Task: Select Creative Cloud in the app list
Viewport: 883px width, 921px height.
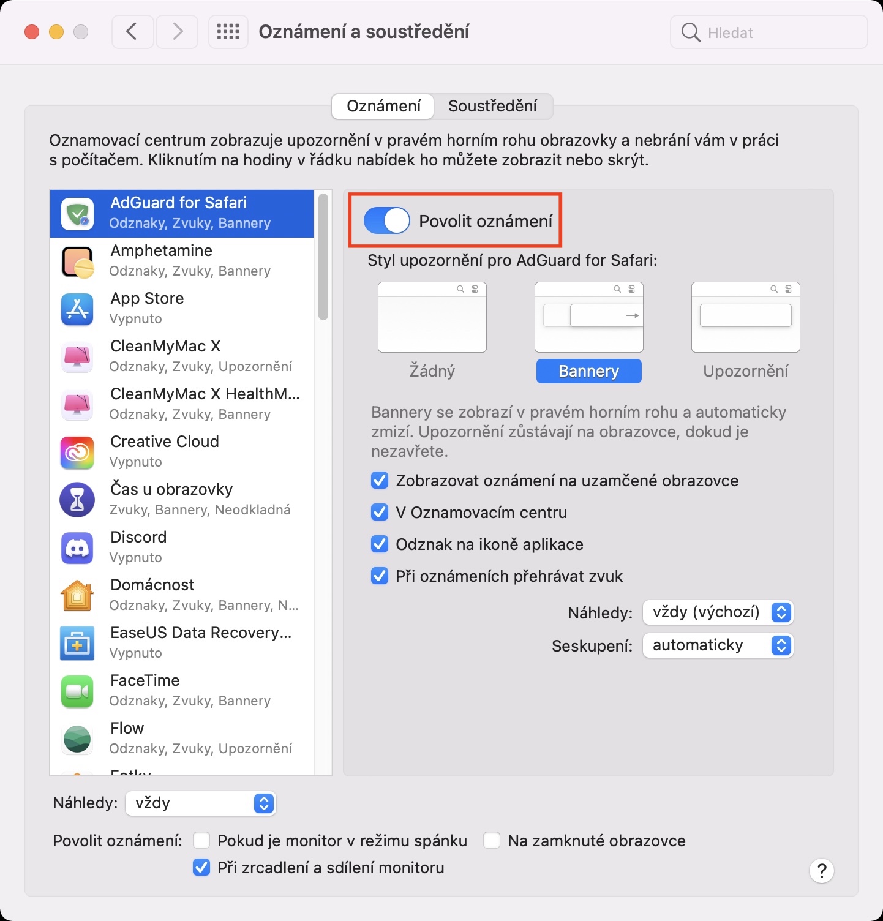Action: (182, 453)
